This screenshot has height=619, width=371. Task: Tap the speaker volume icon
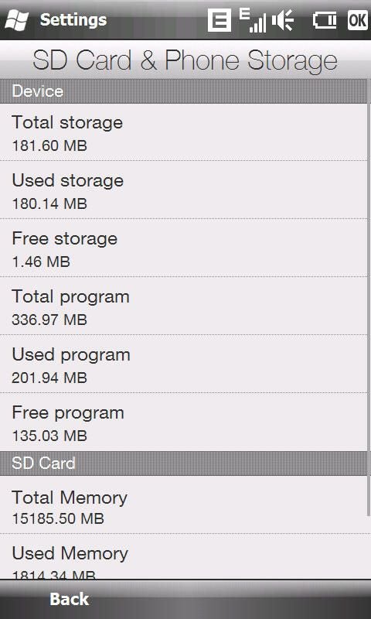(283, 20)
